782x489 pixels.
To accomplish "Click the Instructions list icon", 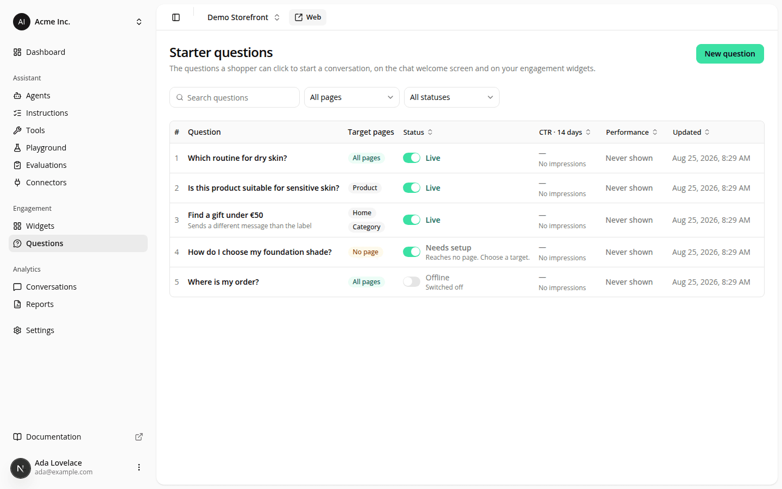I will [x=17, y=113].
